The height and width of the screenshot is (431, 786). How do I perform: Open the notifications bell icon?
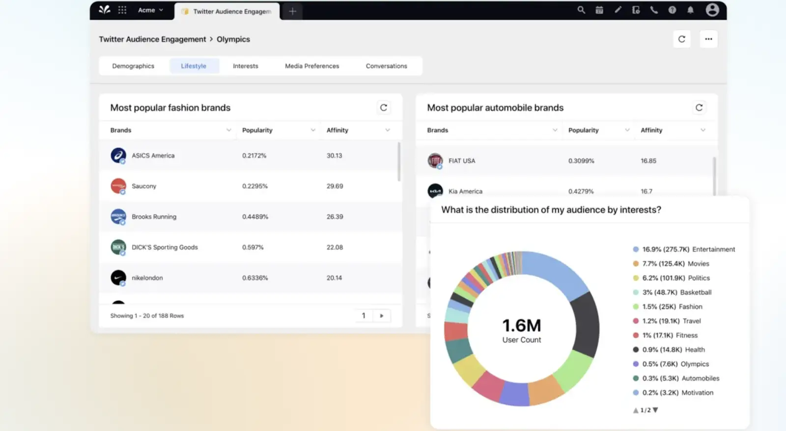pos(690,10)
